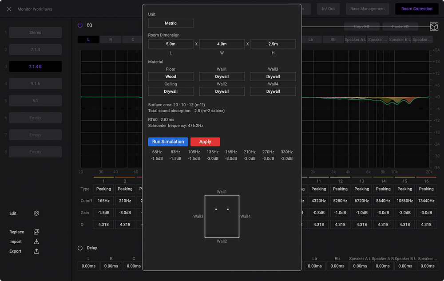This screenshot has width=444, height=281.
Task: Click the left speaker dot in room diagram
Action: point(216,209)
